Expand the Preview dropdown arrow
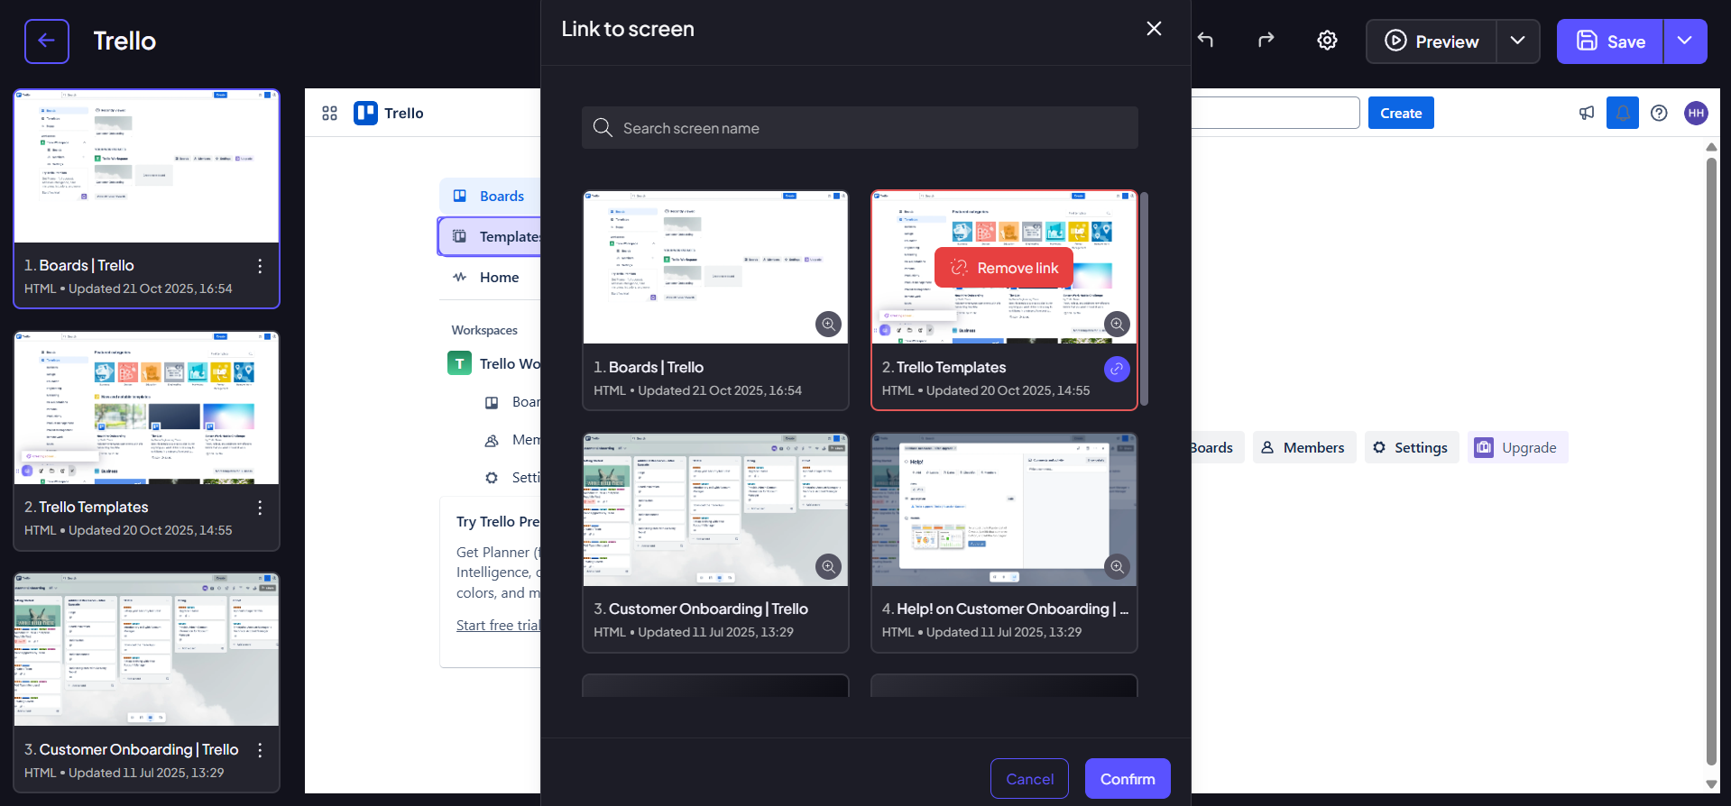 pos(1518,41)
